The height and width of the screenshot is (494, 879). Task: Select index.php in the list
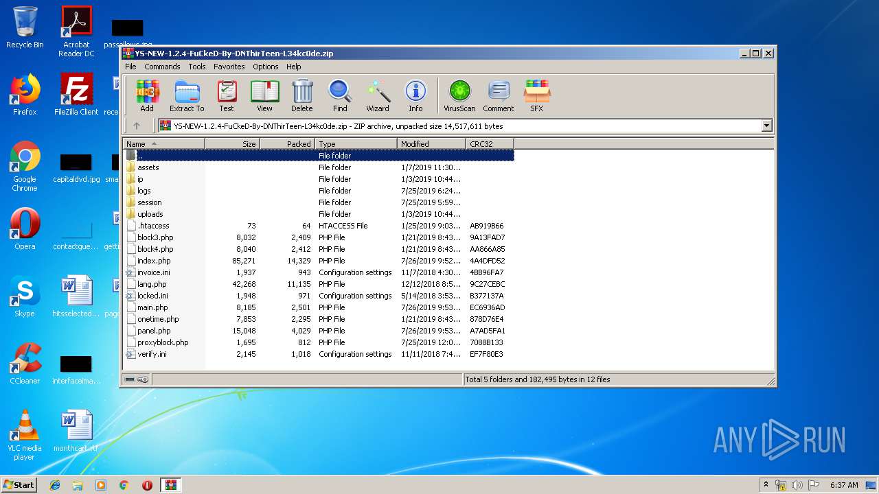point(319,261)
